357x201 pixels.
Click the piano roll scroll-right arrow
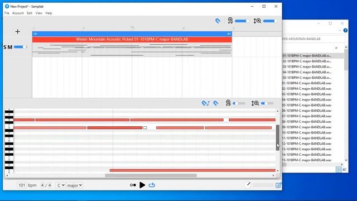pyautogui.click(x=273, y=175)
